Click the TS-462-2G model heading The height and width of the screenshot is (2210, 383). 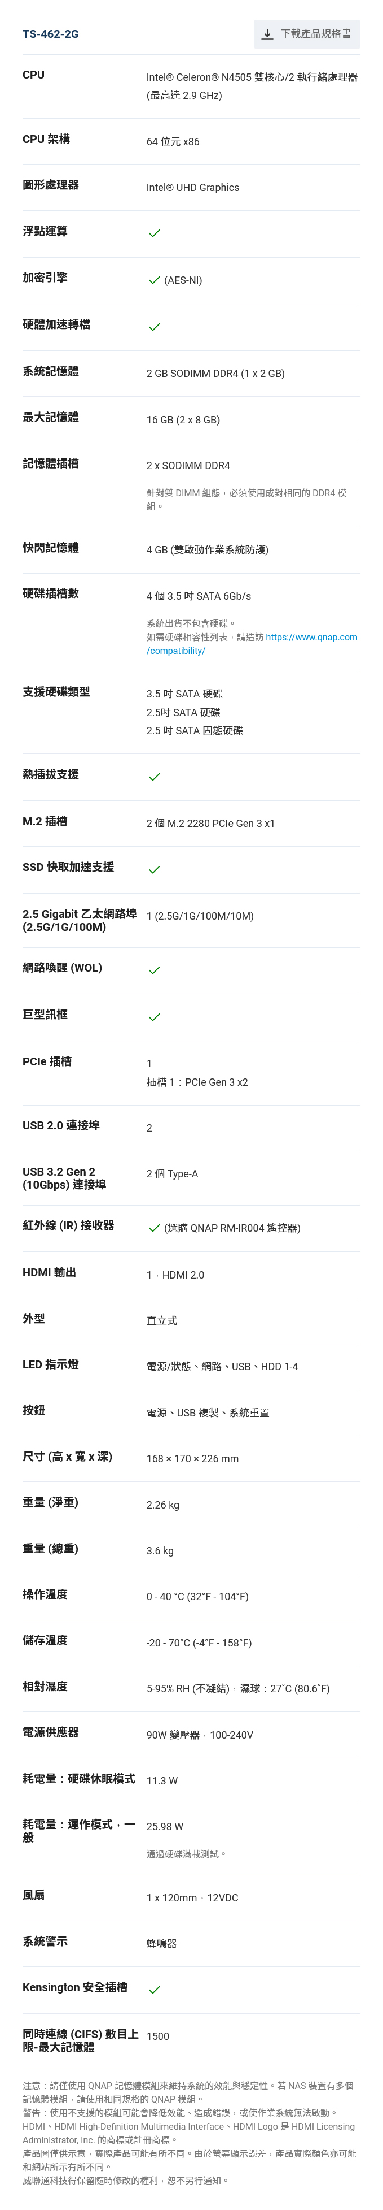[51, 34]
